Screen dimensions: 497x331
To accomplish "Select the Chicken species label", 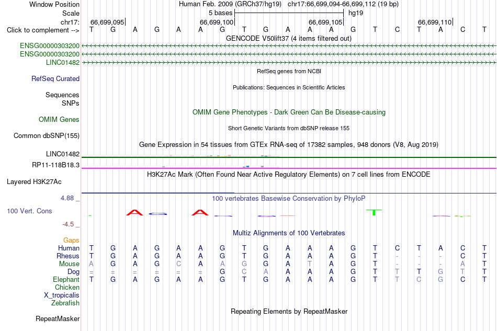I will tap(67, 287).
